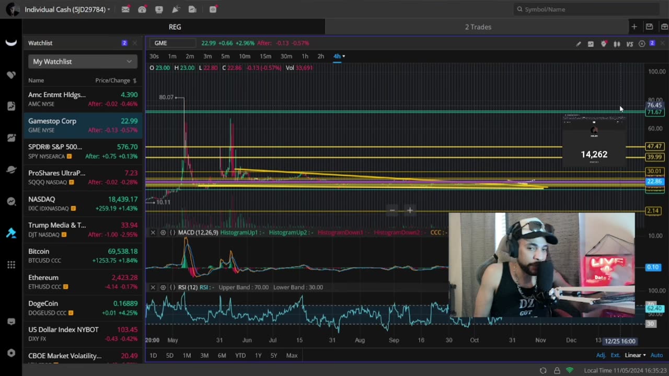Click the GME symbol input box
Viewport: 669px width, 376px height.
173,43
